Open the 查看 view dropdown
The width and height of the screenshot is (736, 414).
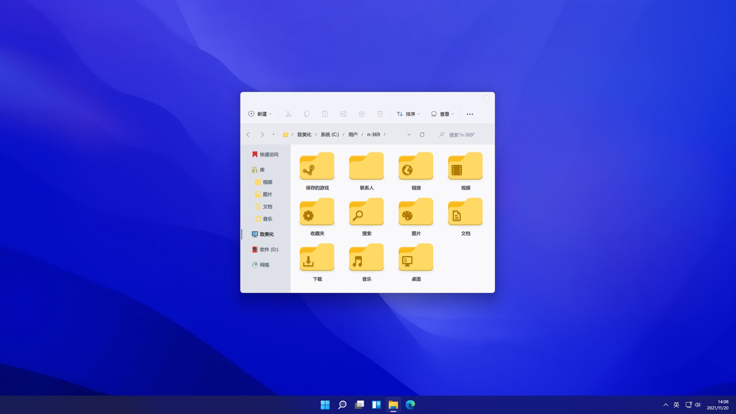click(443, 114)
